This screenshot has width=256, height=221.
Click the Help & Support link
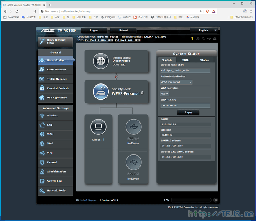[88, 200]
